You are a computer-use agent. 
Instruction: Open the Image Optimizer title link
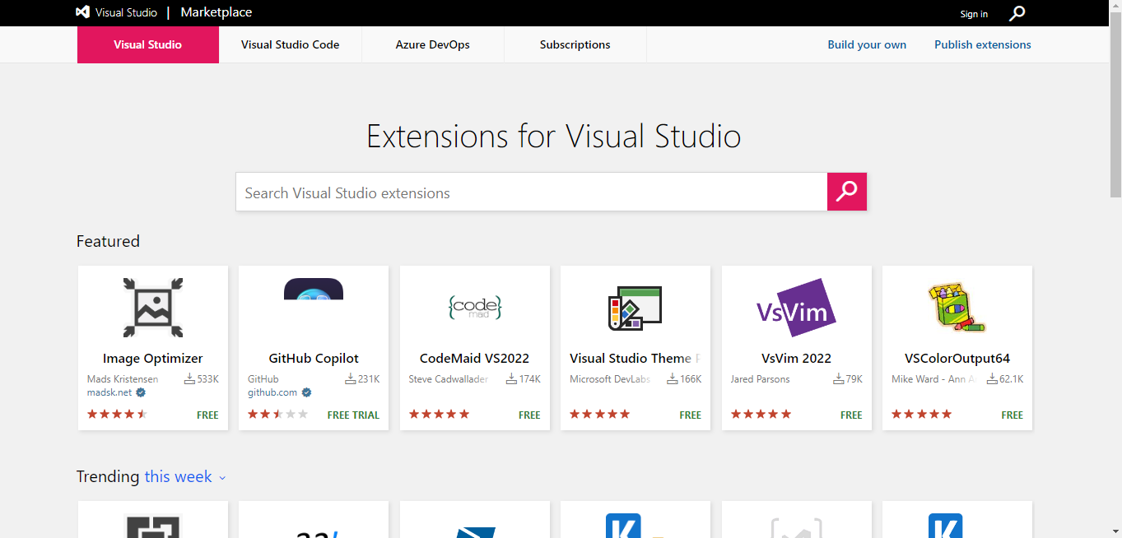153,358
